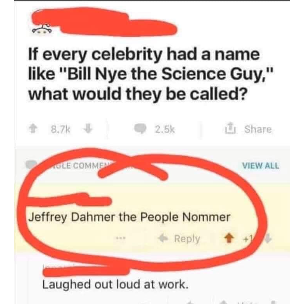Downvote the post next to 8.7k

coord(88,129)
